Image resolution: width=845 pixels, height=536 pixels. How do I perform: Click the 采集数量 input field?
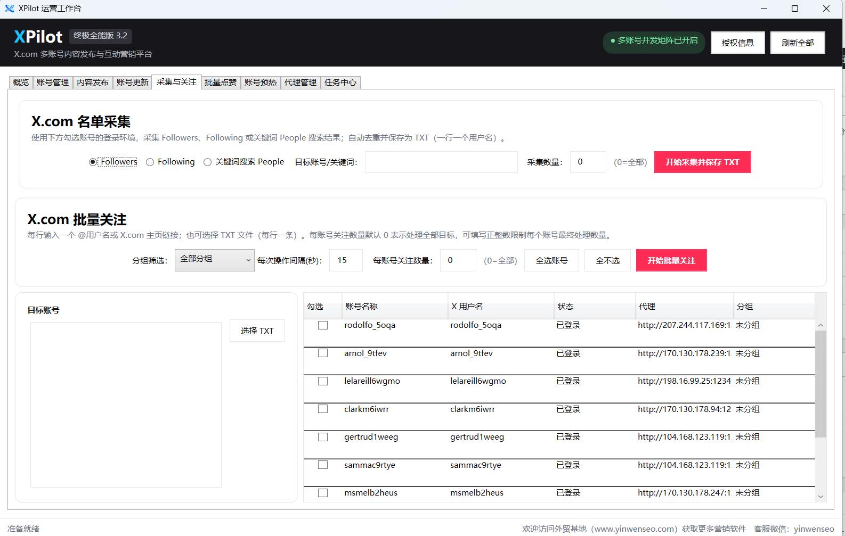coord(588,162)
